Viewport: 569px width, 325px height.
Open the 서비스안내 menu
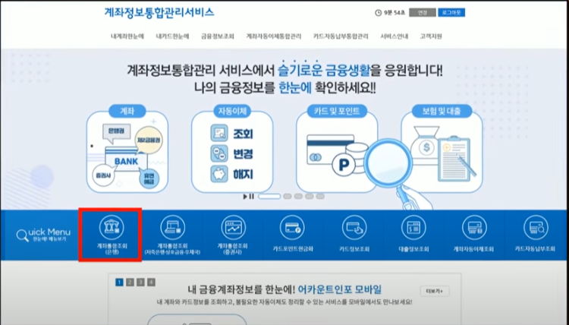tap(394, 36)
